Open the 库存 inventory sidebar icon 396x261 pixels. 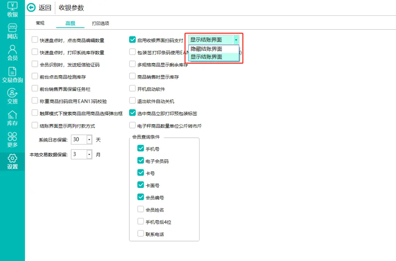[12, 118]
